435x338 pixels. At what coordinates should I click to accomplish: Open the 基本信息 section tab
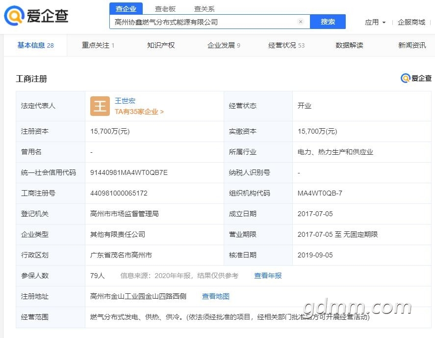[35, 45]
